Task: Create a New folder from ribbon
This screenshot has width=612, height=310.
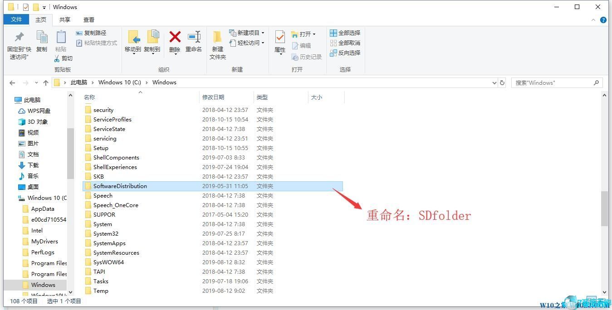Action: (x=218, y=45)
